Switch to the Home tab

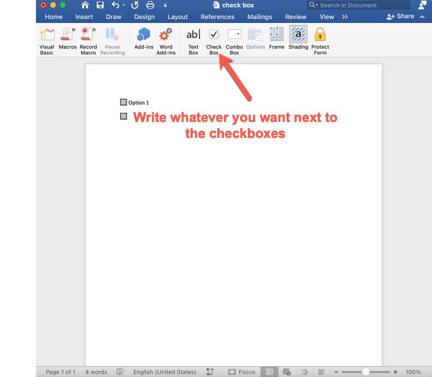[x=53, y=17]
